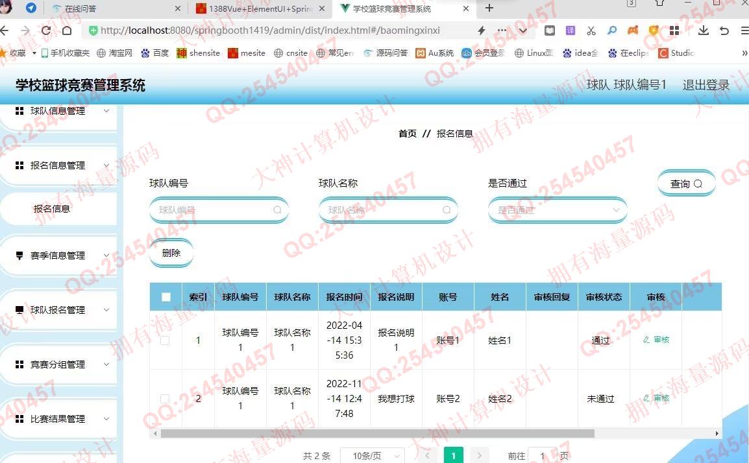Open the downloads icon in toolbar
The height and width of the screenshot is (463, 749).
pyautogui.click(x=703, y=30)
